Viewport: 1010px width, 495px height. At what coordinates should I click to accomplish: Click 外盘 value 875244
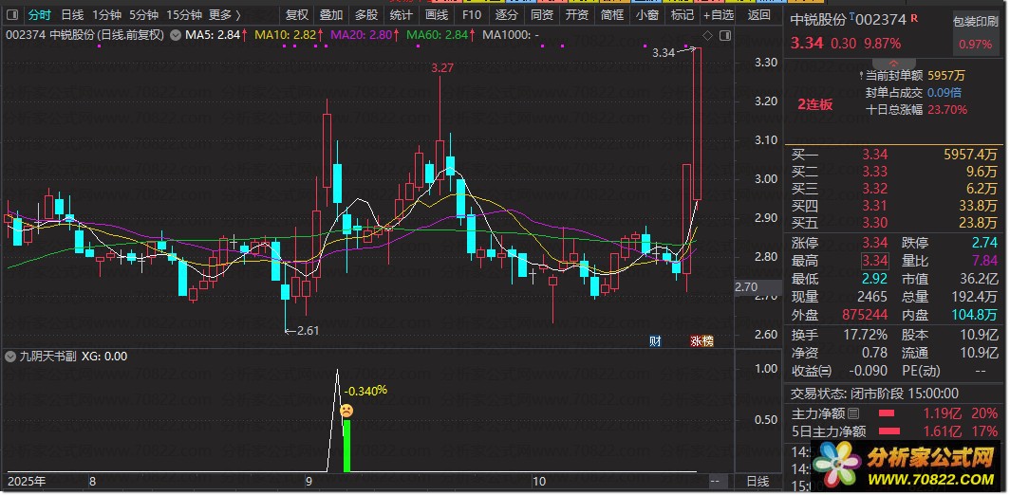863,315
